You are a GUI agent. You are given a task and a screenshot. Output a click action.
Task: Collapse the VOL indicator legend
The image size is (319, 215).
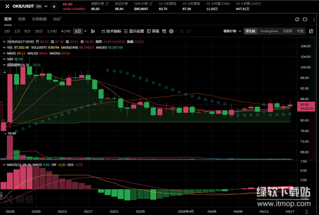[x=4, y=48]
